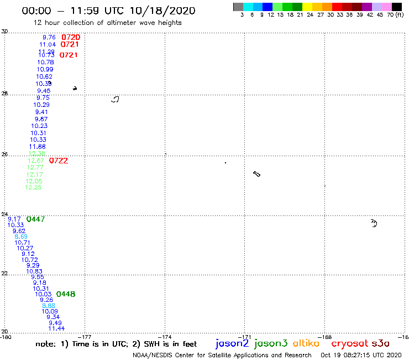Select the altika satellite label
The height and width of the screenshot is (360, 409).
coord(306,343)
